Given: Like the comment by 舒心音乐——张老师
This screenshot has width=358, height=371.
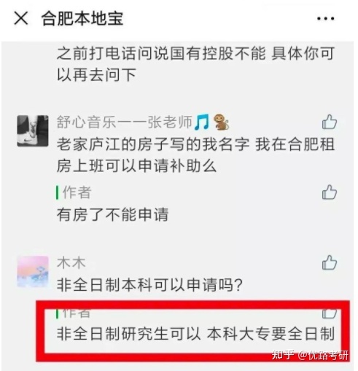Looking at the screenshot, I should click(x=330, y=122).
